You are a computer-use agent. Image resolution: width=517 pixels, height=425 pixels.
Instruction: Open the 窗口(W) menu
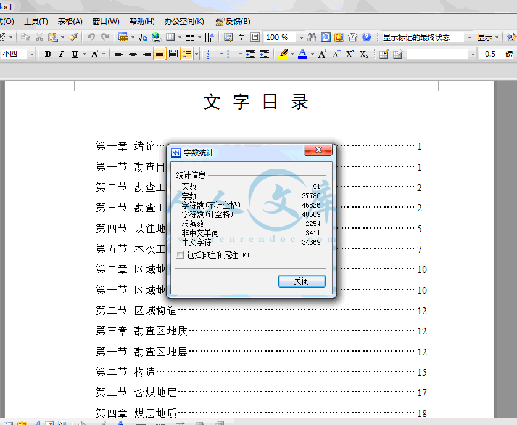tap(106, 22)
